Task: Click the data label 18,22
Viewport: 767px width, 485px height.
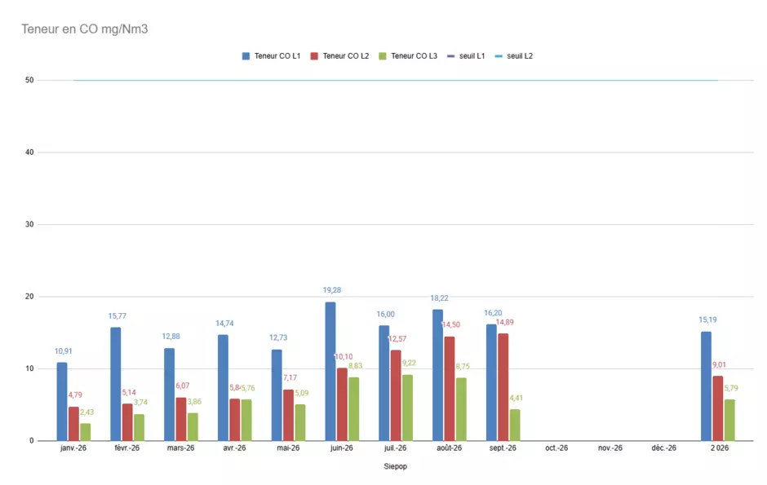Action: coord(439,298)
